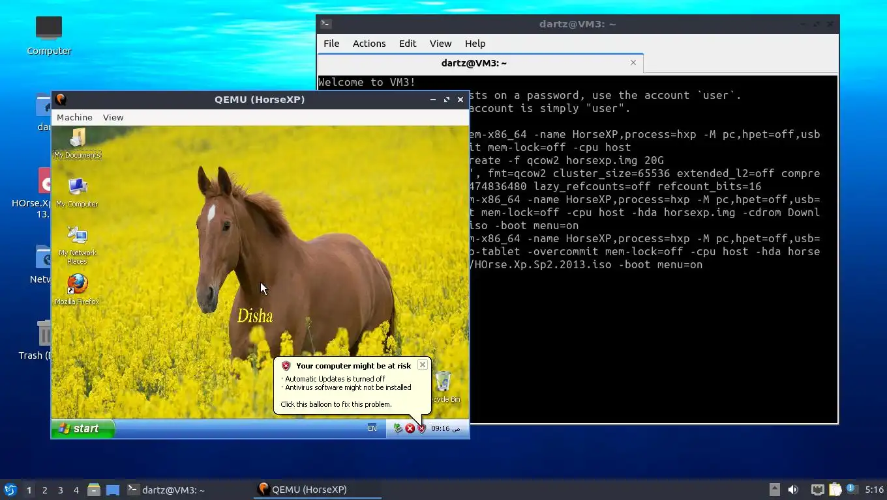Click the red X error tray icon in XP

pyautogui.click(x=410, y=428)
